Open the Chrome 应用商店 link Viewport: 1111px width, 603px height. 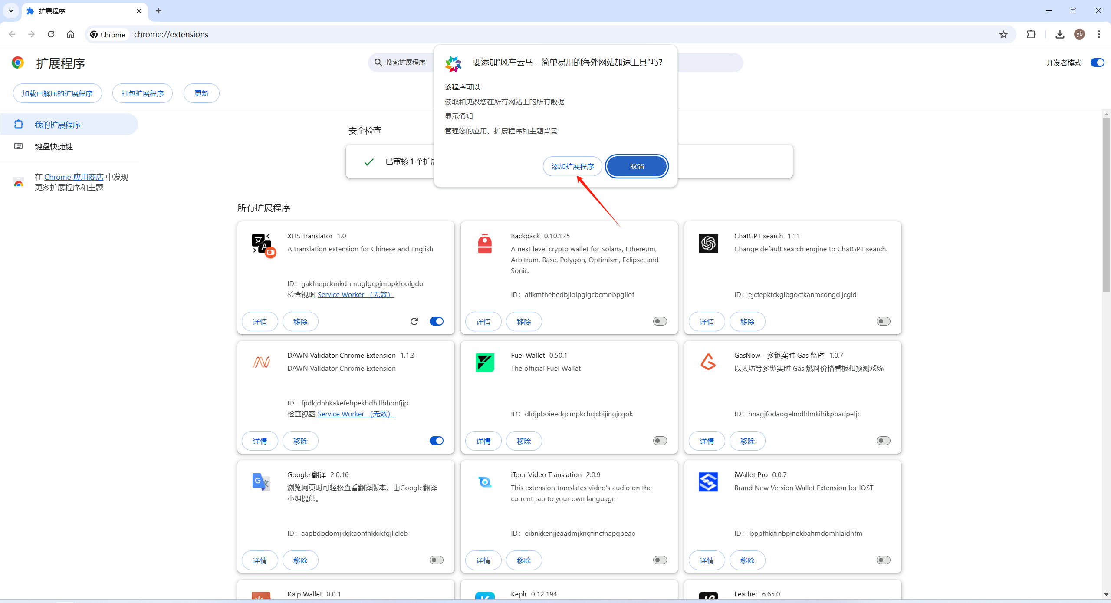[74, 177]
